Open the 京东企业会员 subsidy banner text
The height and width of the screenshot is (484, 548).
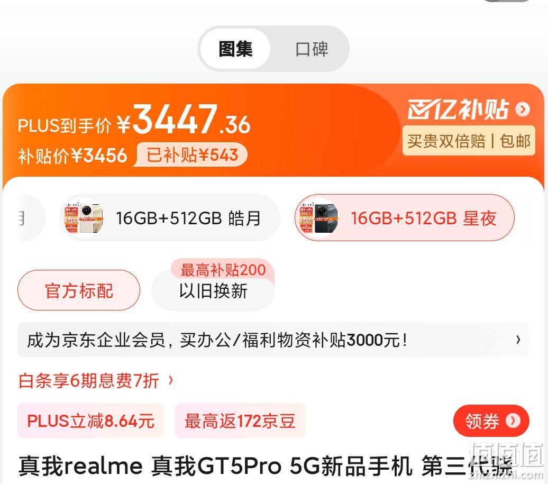pos(217,340)
